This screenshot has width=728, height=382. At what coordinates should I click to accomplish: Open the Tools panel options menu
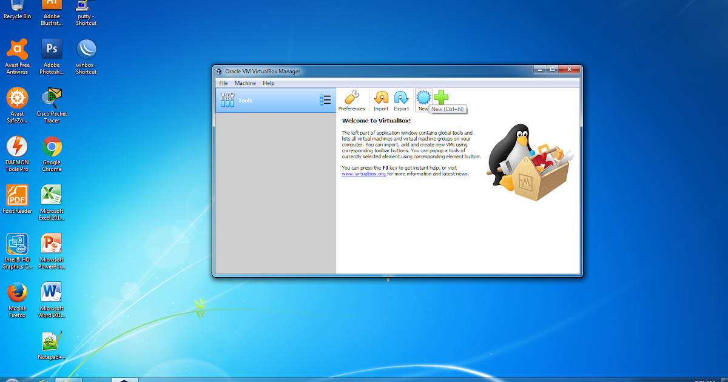click(325, 100)
